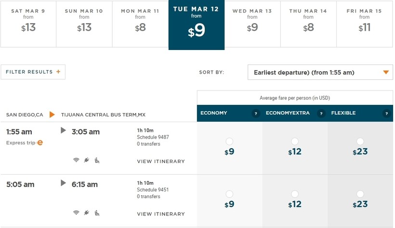Switch to the Wed Mar 13 date tab
Image resolution: width=395 pixels, height=228 pixels.
[x=252, y=24]
